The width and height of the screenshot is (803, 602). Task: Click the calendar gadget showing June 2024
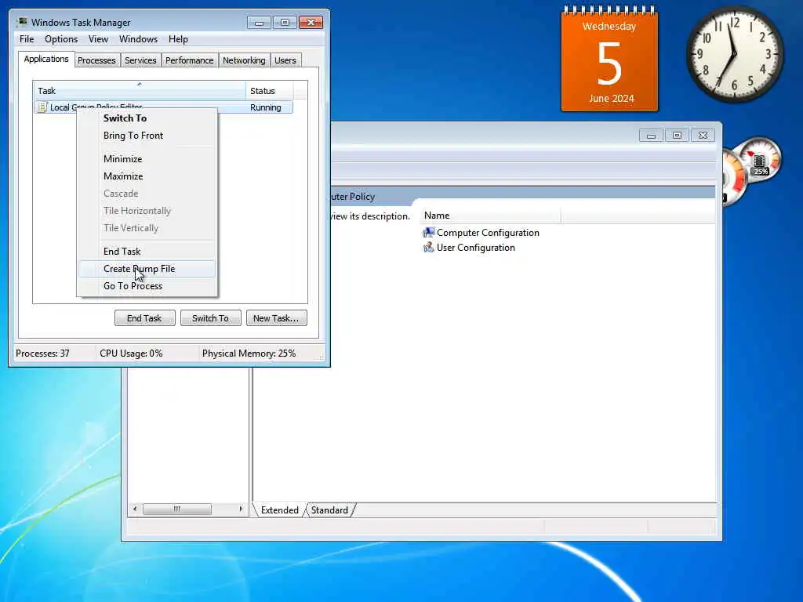click(x=609, y=59)
